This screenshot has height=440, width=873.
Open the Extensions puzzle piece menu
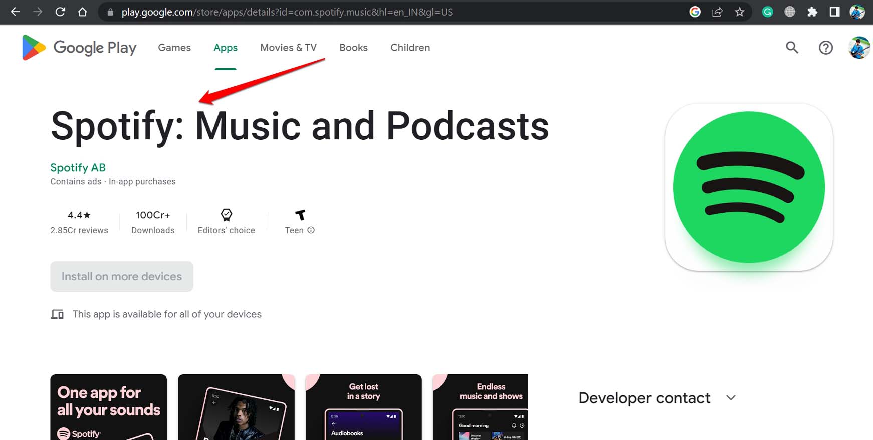(812, 12)
